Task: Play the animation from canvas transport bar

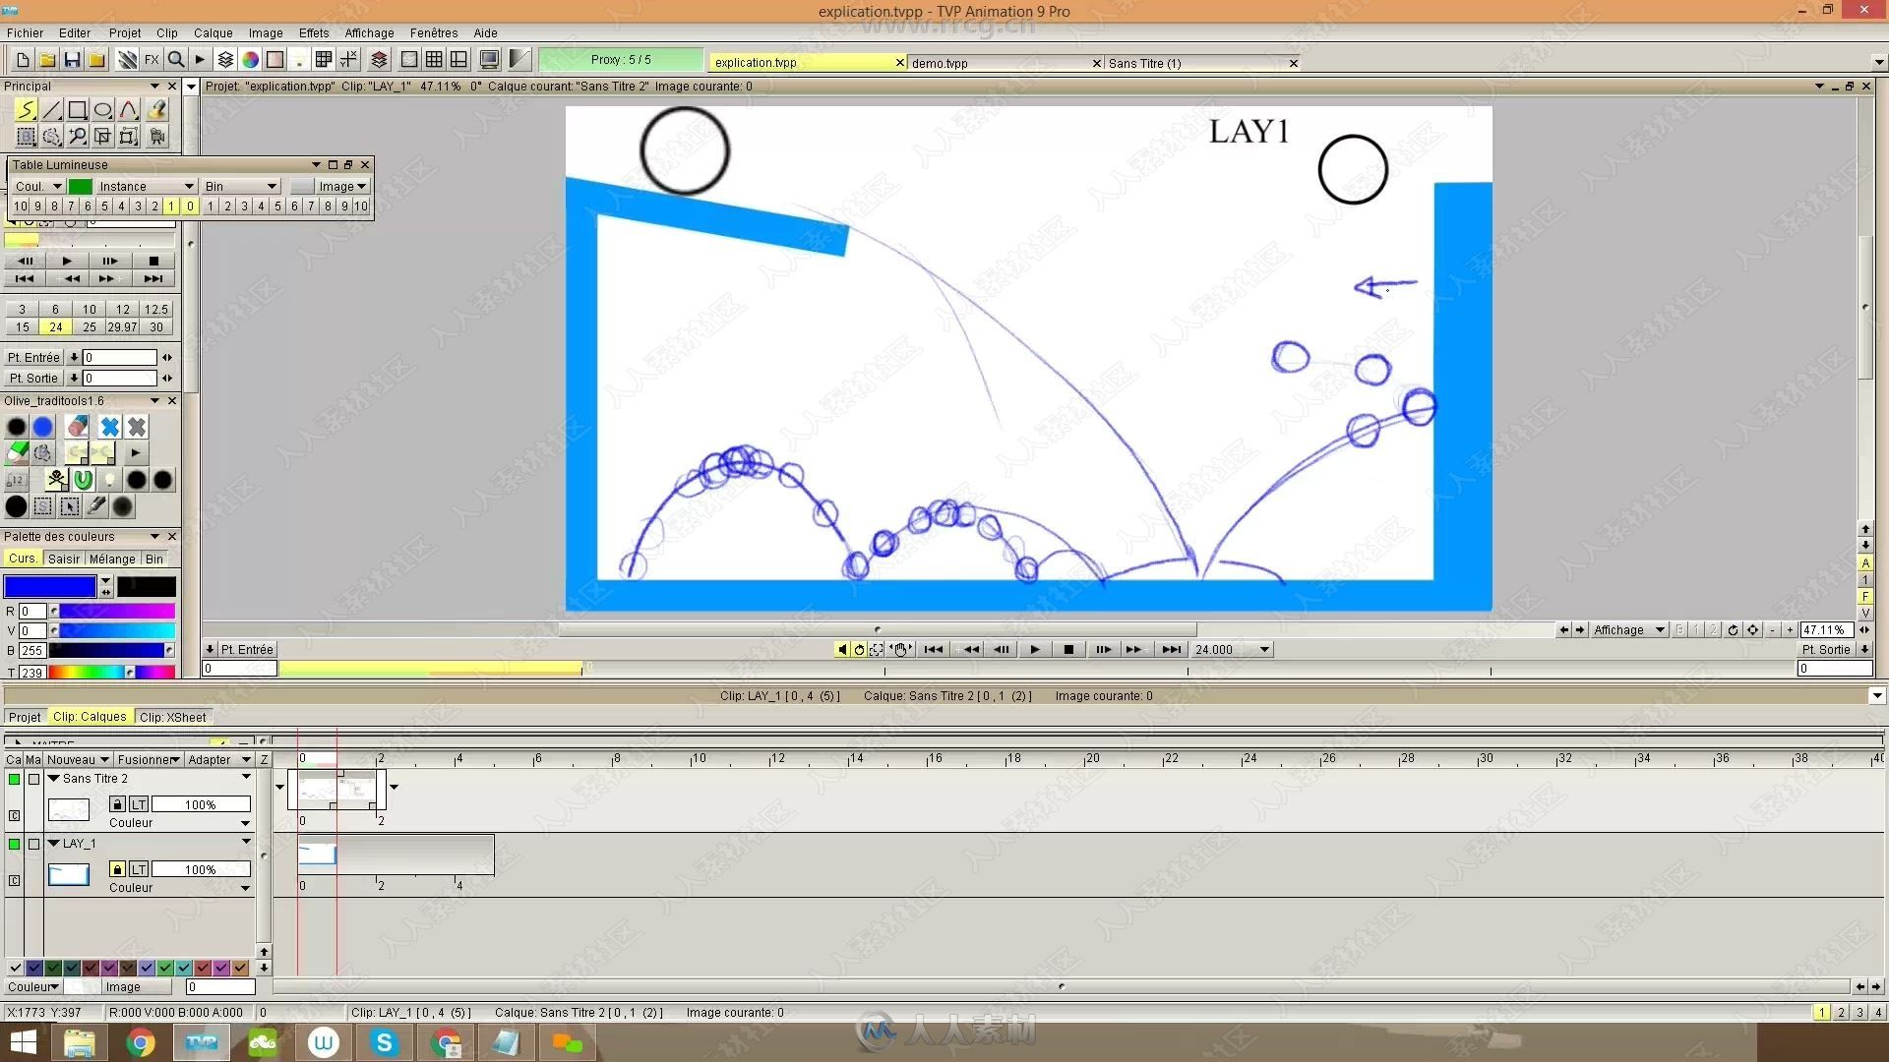Action: point(1034,650)
